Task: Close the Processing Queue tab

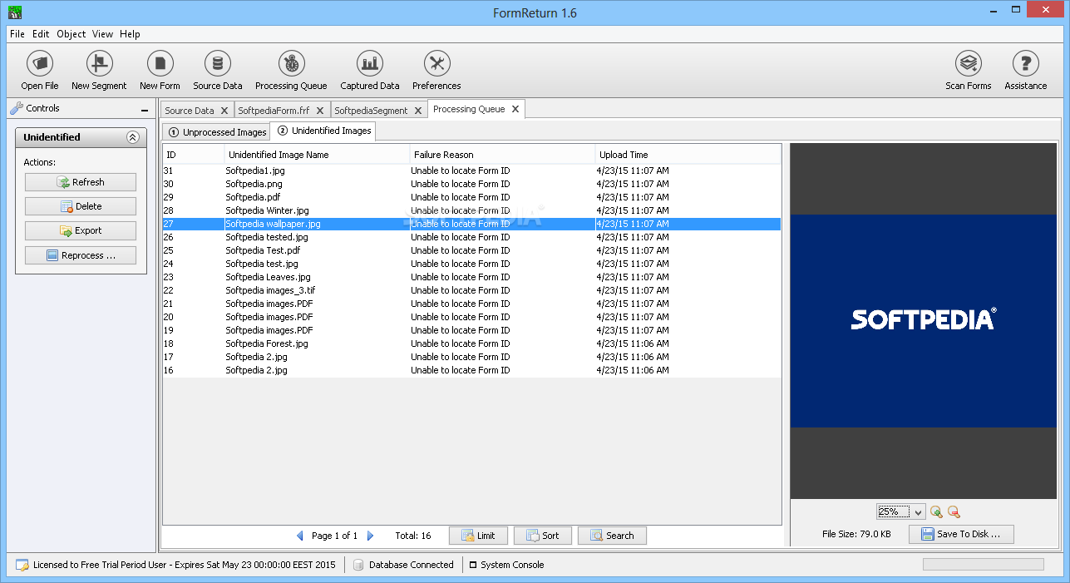Action: pyautogui.click(x=515, y=109)
